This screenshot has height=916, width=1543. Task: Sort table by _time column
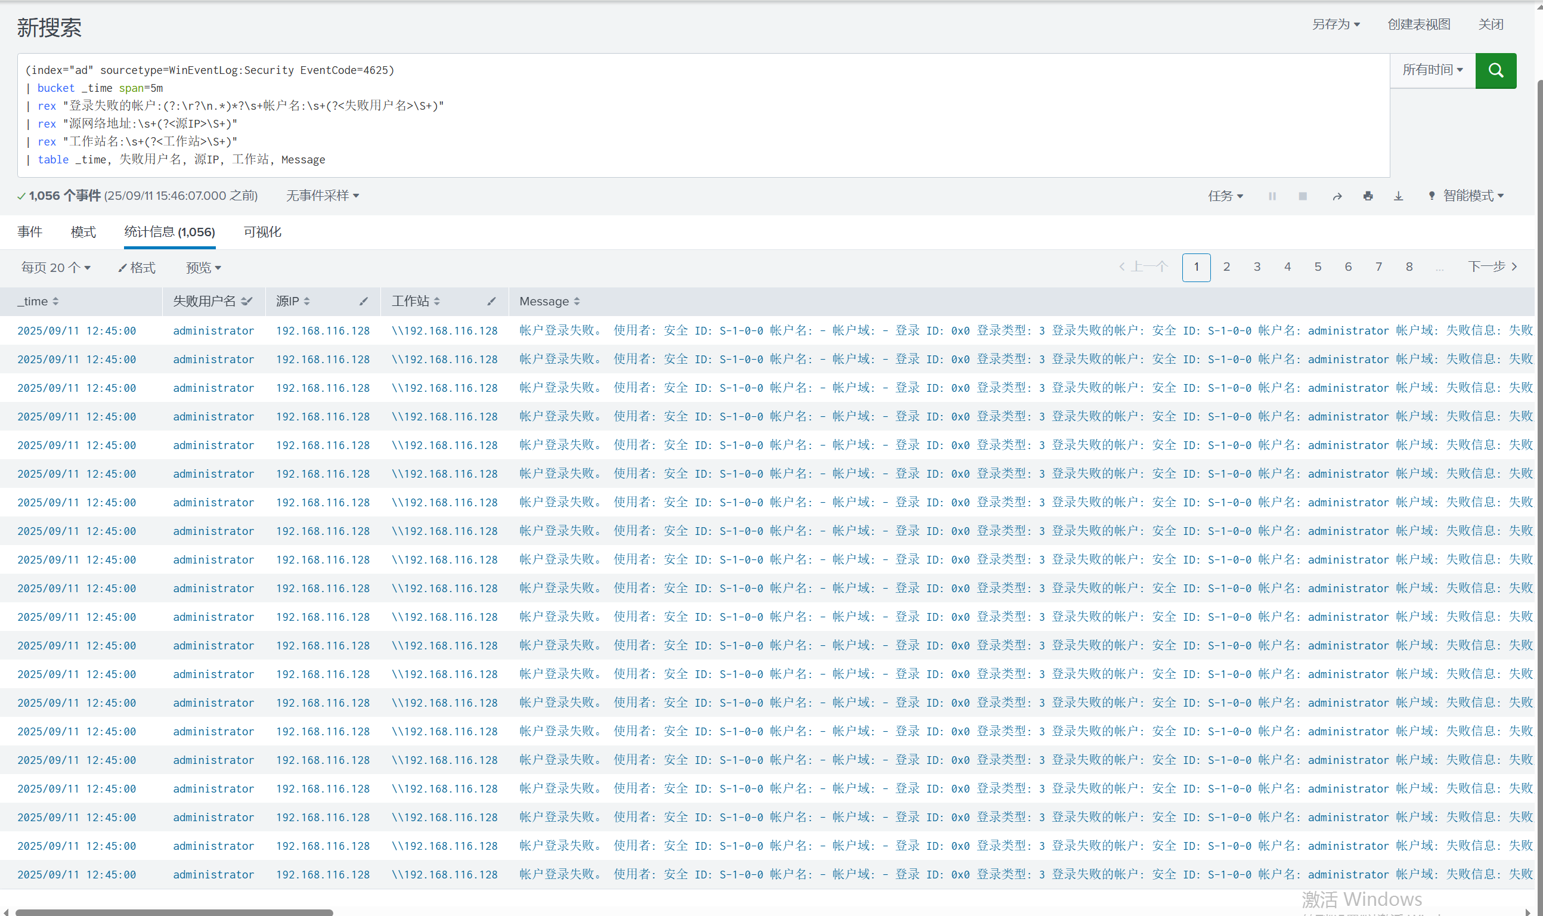click(x=38, y=301)
